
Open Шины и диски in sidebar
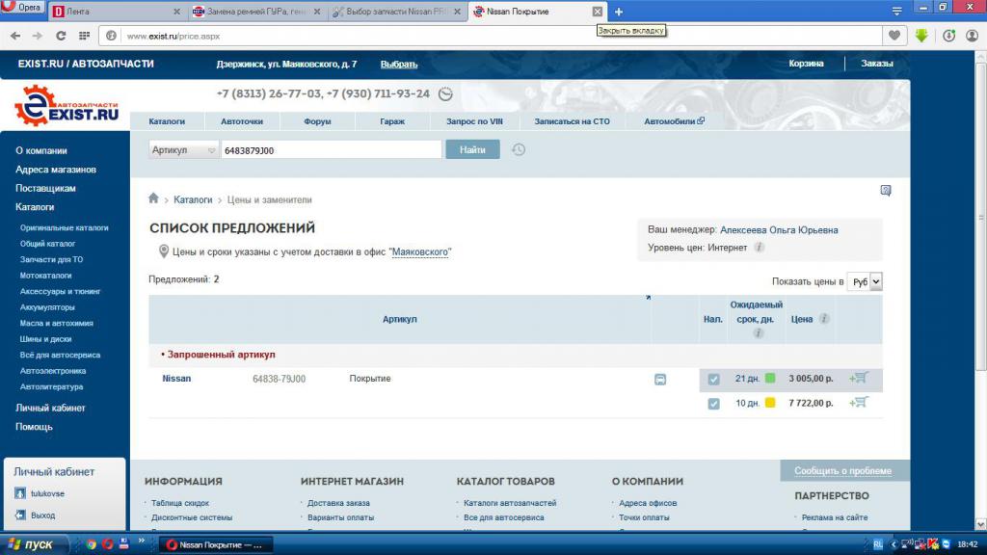tap(45, 338)
